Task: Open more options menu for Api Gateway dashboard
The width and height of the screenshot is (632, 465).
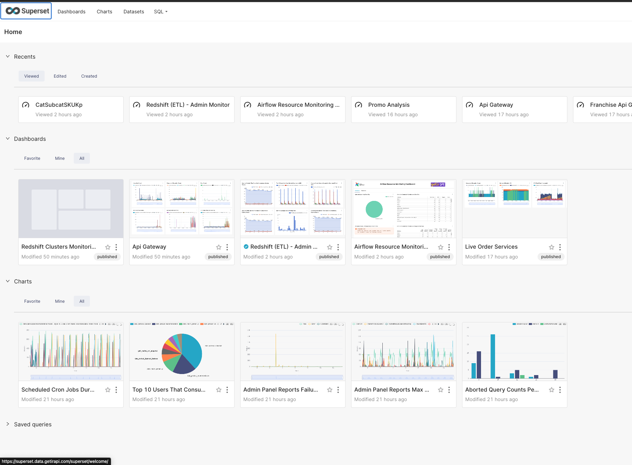Action: click(227, 247)
